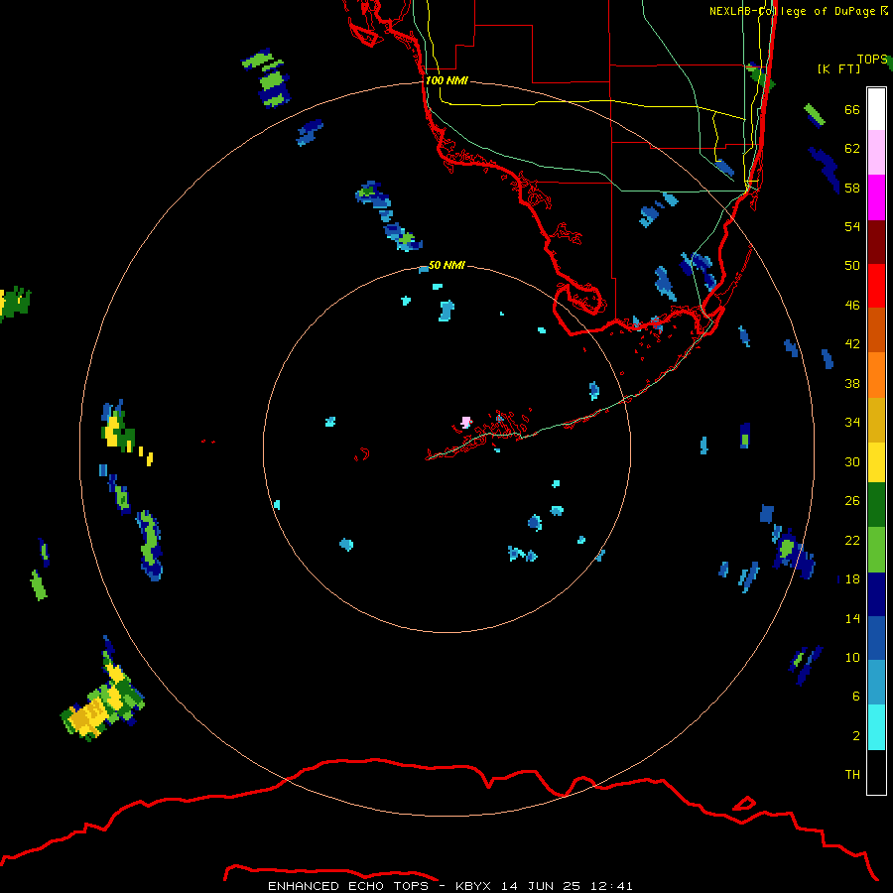Click the legend value '6'
This screenshot has width=893, height=893.
tap(856, 697)
